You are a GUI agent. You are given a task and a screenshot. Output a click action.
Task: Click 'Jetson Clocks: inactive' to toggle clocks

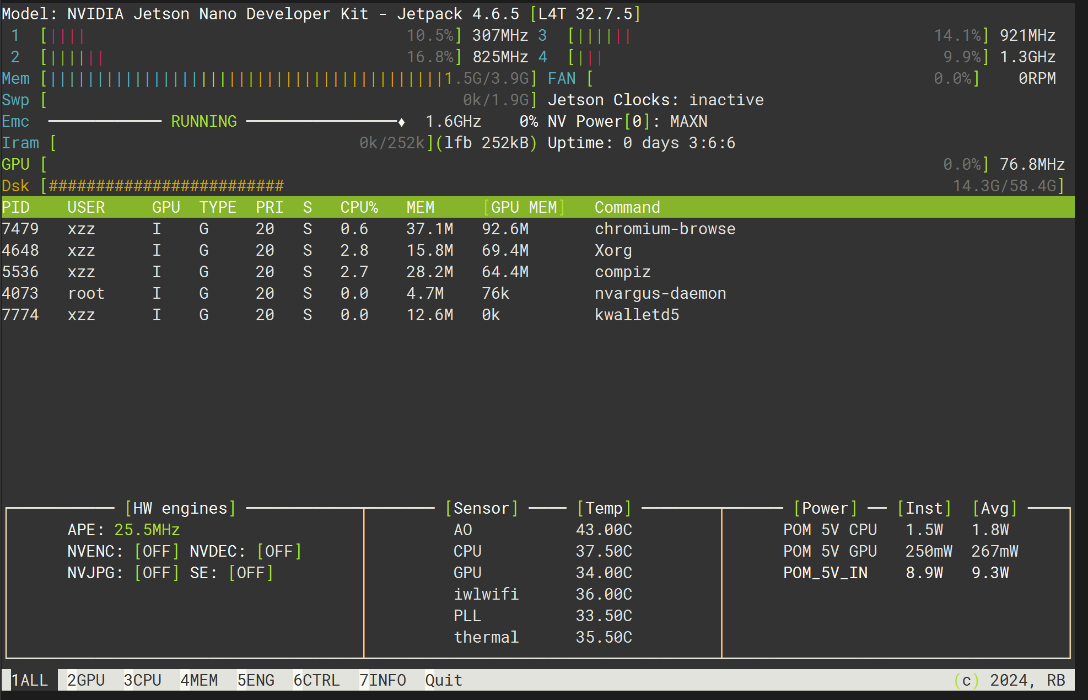click(x=655, y=100)
